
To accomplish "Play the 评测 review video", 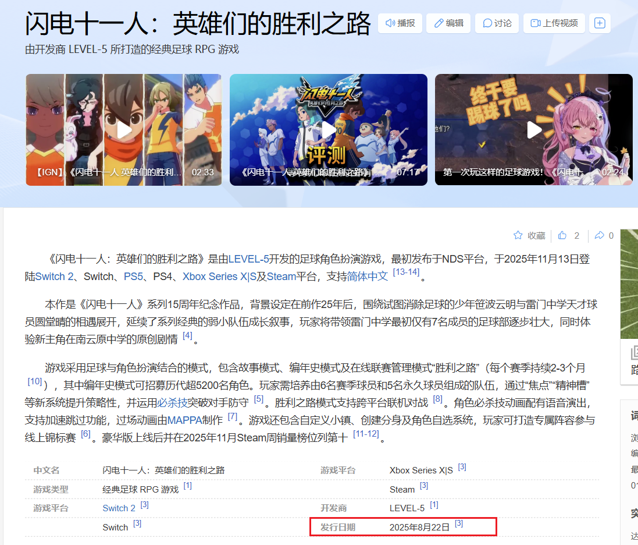I will [328, 130].
